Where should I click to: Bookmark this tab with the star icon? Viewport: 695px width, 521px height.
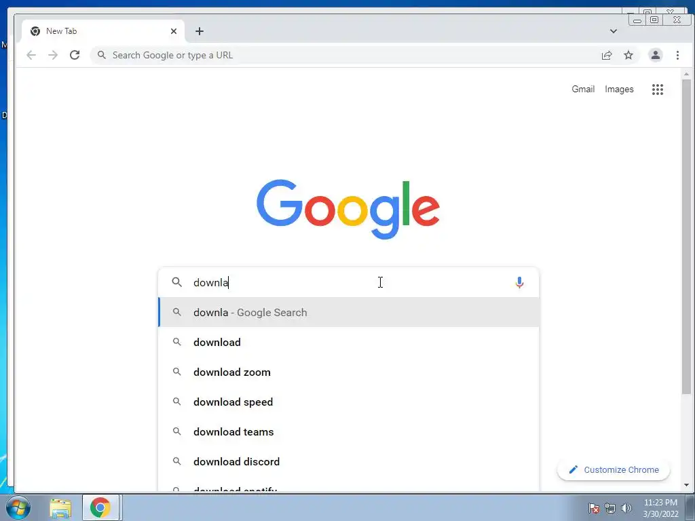[628, 55]
